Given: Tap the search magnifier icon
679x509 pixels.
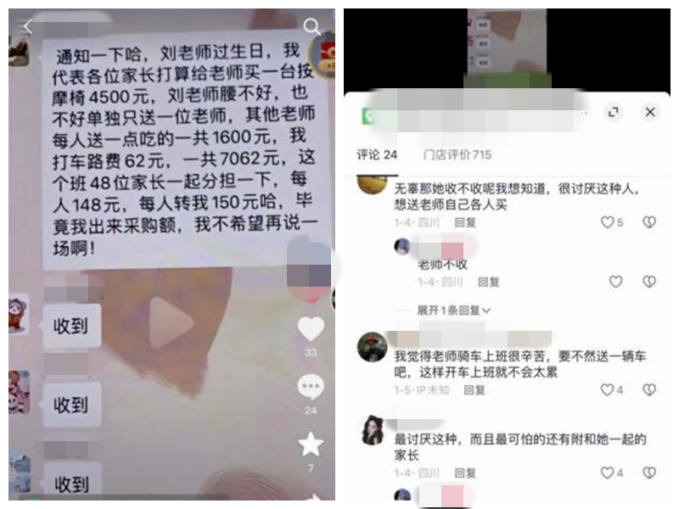Looking at the screenshot, I should point(311,27).
